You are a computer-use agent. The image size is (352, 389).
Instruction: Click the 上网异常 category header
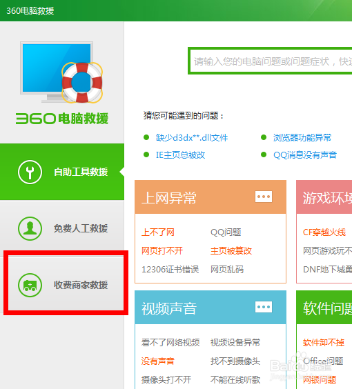(211, 197)
